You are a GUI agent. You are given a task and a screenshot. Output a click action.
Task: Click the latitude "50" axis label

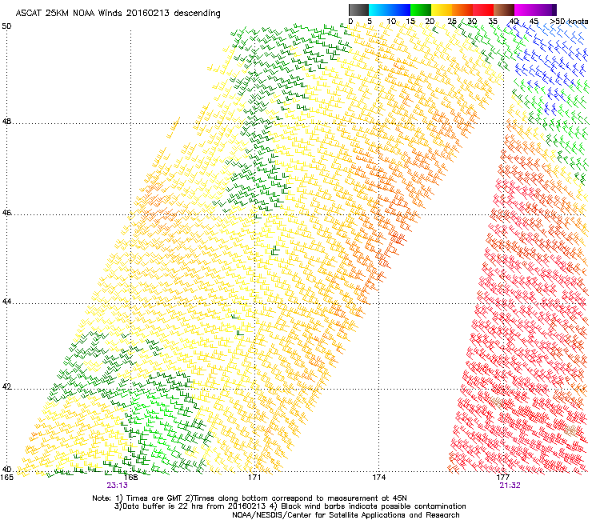[x=6, y=26]
